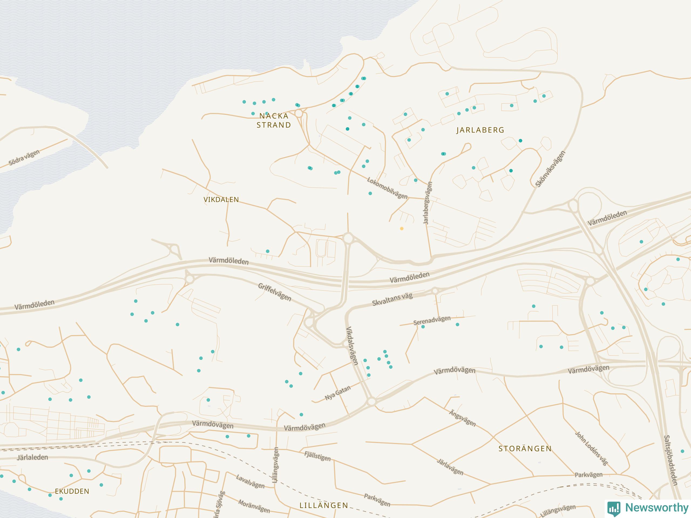Image resolution: width=691 pixels, height=518 pixels.
Task: Select the Järlaleden road label
Action: 32,457
